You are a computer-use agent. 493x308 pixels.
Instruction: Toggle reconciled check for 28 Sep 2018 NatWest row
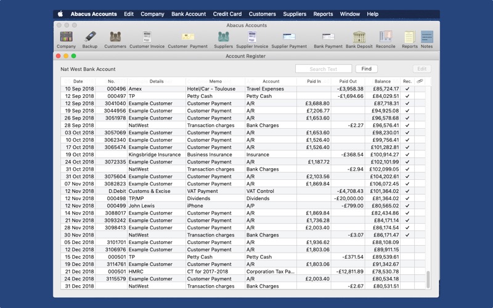[407, 126]
